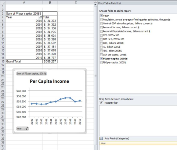Select the $ 35,320 value cell
This screenshot has width=177, height=150.
point(50,54)
